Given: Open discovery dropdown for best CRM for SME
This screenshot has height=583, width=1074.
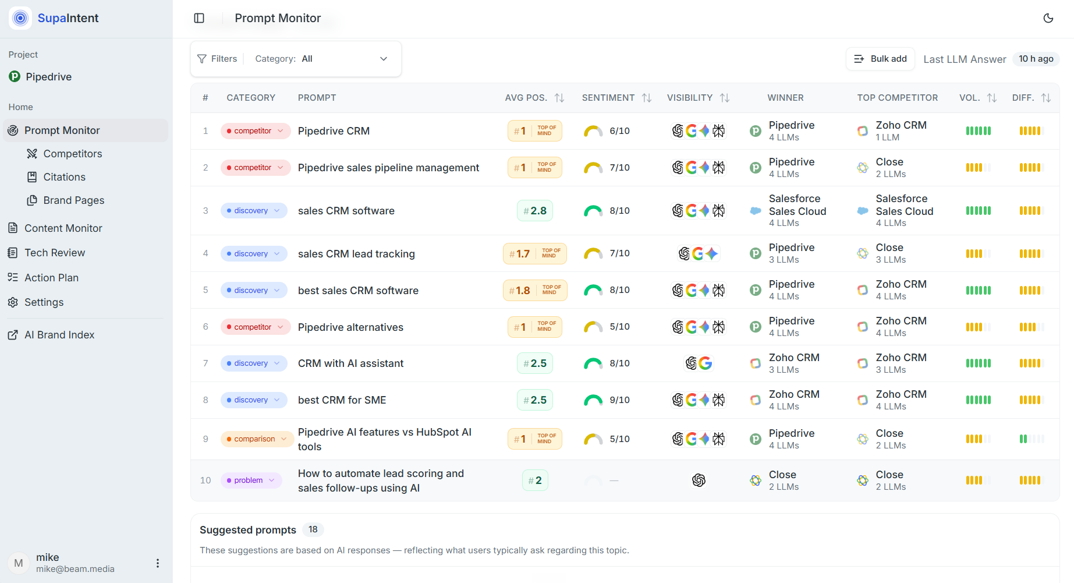Looking at the screenshot, I should [x=254, y=400].
